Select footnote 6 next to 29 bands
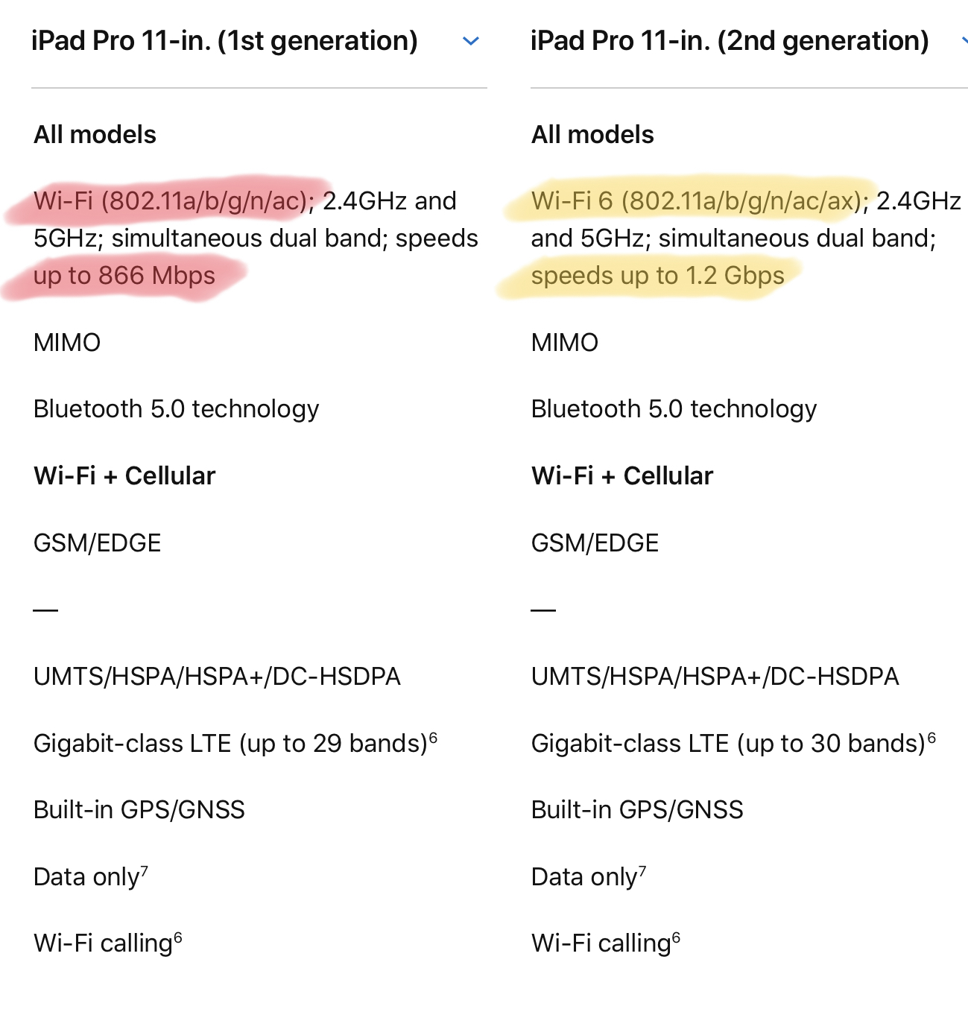968x1009 pixels. 434,738
